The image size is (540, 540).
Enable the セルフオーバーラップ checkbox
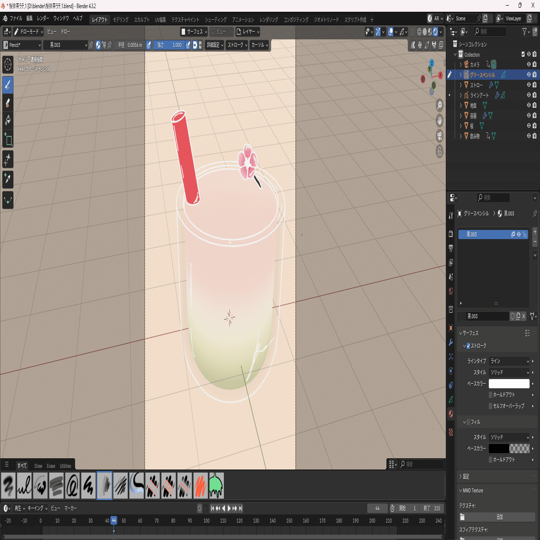(x=490, y=406)
